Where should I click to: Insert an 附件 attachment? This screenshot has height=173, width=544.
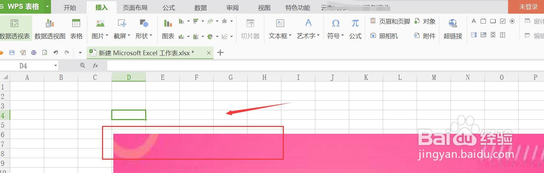425,36
